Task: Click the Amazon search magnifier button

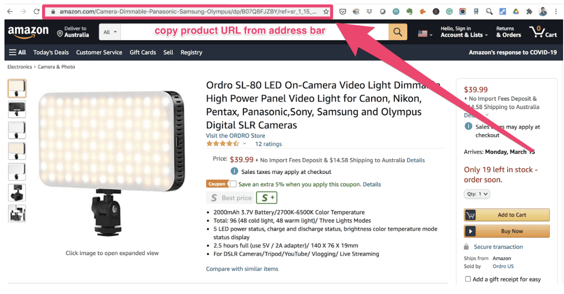Action: [x=397, y=32]
